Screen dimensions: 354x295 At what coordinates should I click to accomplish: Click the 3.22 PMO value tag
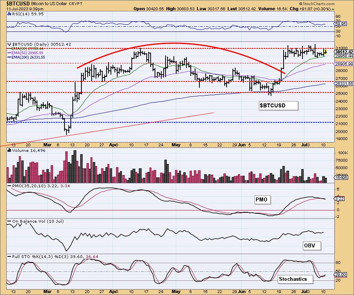click(339, 199)
